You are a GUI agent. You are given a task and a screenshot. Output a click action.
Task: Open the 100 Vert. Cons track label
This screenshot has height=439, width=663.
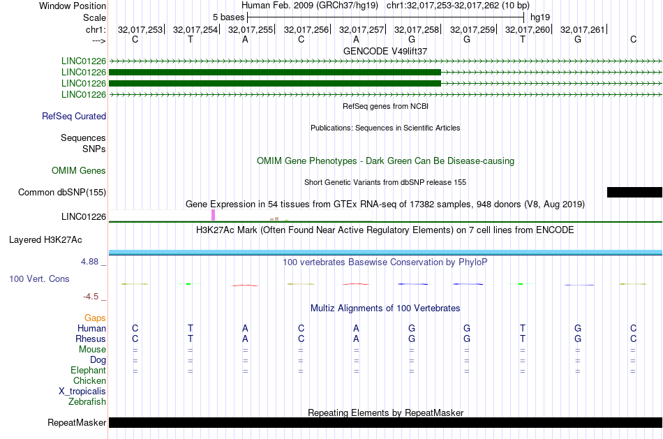click(39, 279)
